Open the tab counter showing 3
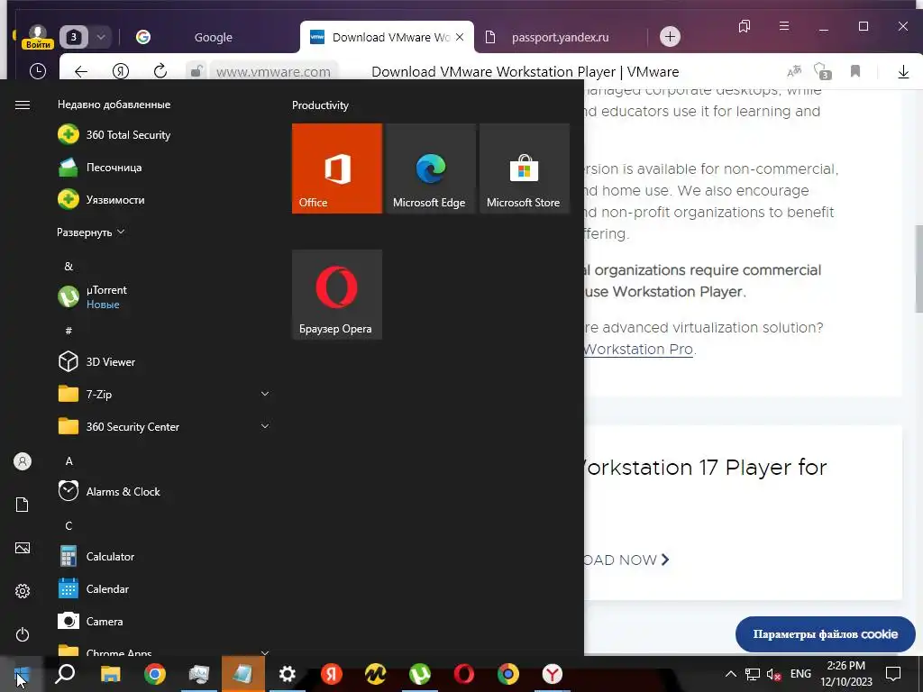This screenshot has height=692, width=923. coord(74,37)
